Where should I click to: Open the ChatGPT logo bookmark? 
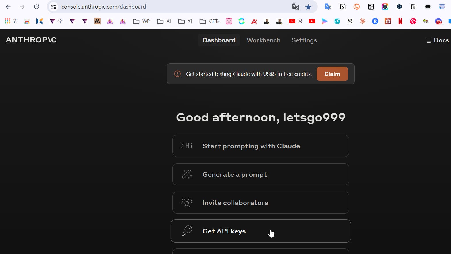(x=350, y=21)
